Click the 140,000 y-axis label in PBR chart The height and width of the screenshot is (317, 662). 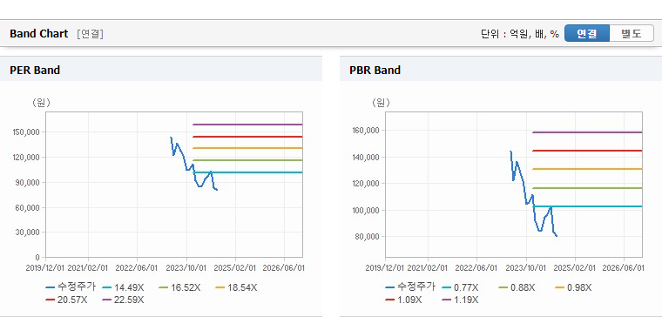[x=367, y=158]
